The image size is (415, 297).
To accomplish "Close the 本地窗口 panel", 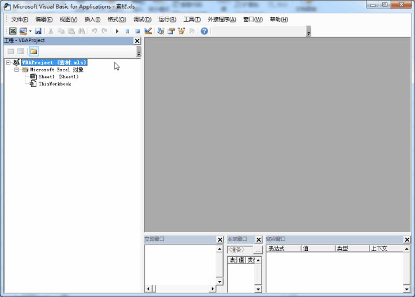I will [259, 239].
